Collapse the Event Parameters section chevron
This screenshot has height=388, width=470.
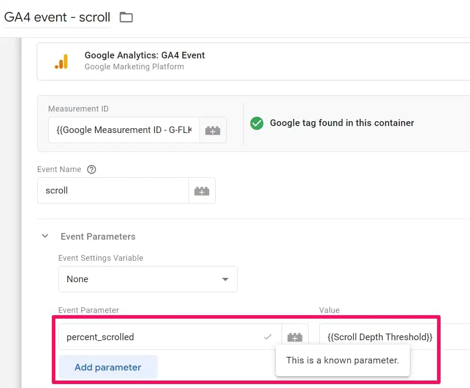click(45, 236)
